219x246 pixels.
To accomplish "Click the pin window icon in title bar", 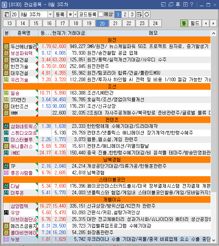I will click(x=178, y=5).
